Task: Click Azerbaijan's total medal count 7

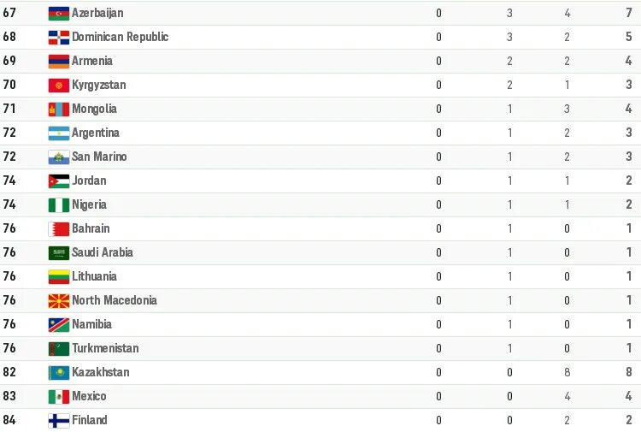Action: tap(629, 13)
